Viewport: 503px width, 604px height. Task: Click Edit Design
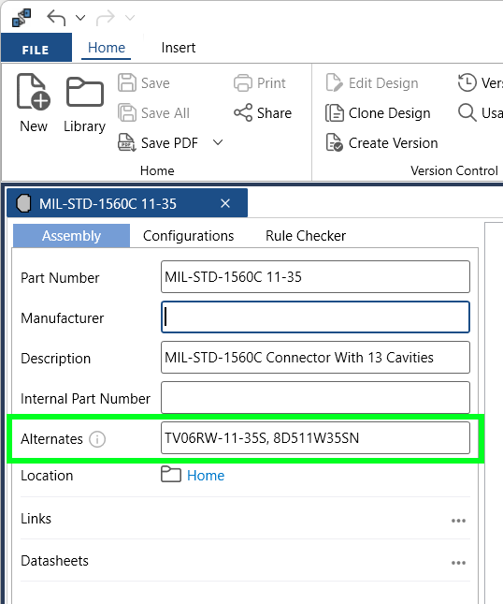(372, 82)
